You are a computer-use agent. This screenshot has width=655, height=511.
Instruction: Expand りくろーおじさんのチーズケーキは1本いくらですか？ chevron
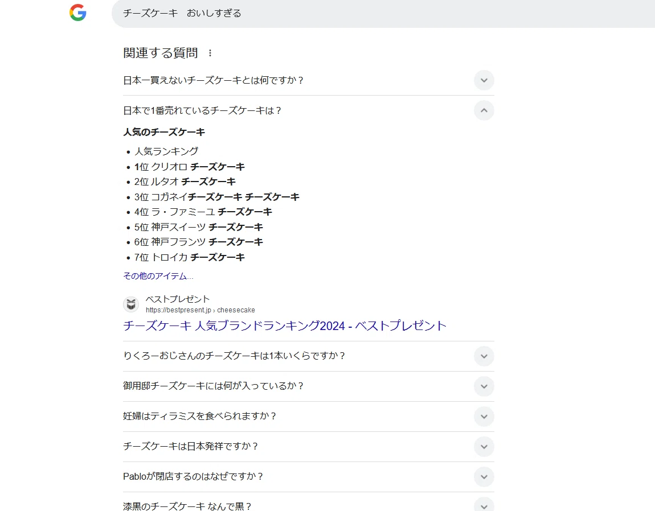484,356
